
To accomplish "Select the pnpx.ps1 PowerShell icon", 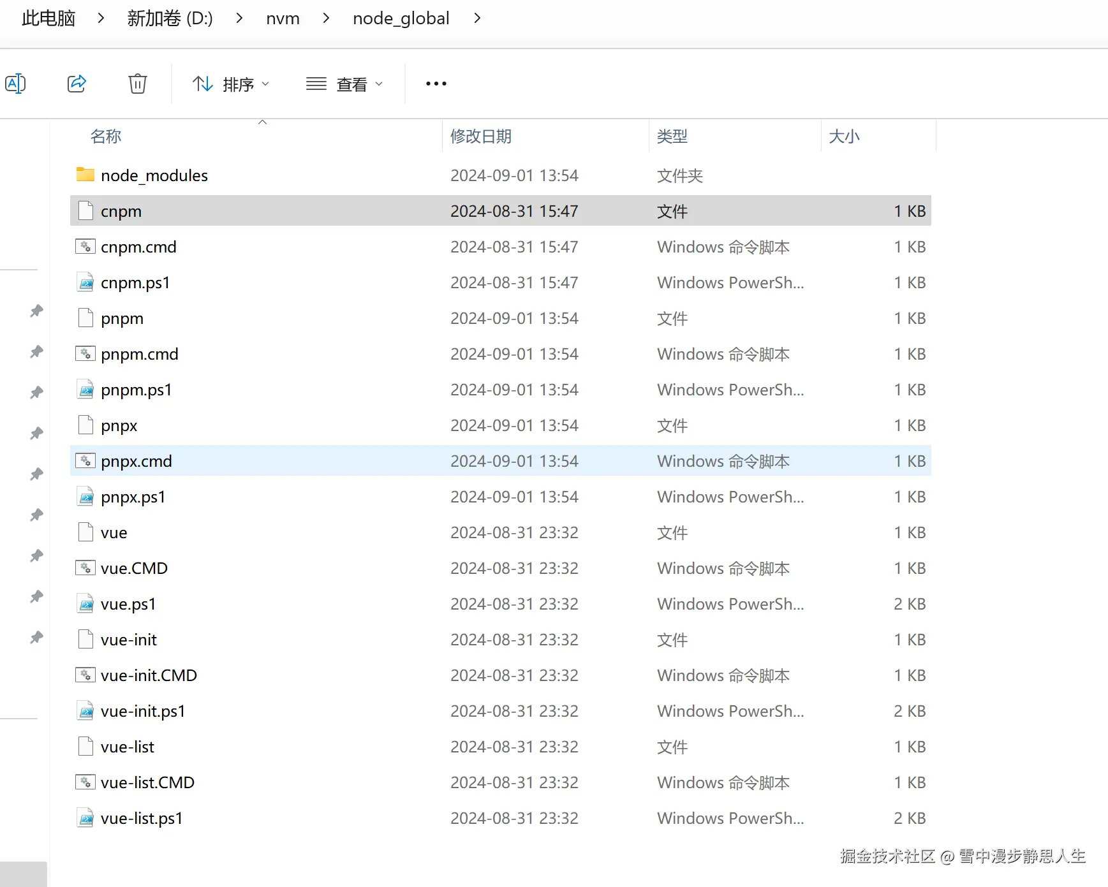I will 85,496.
